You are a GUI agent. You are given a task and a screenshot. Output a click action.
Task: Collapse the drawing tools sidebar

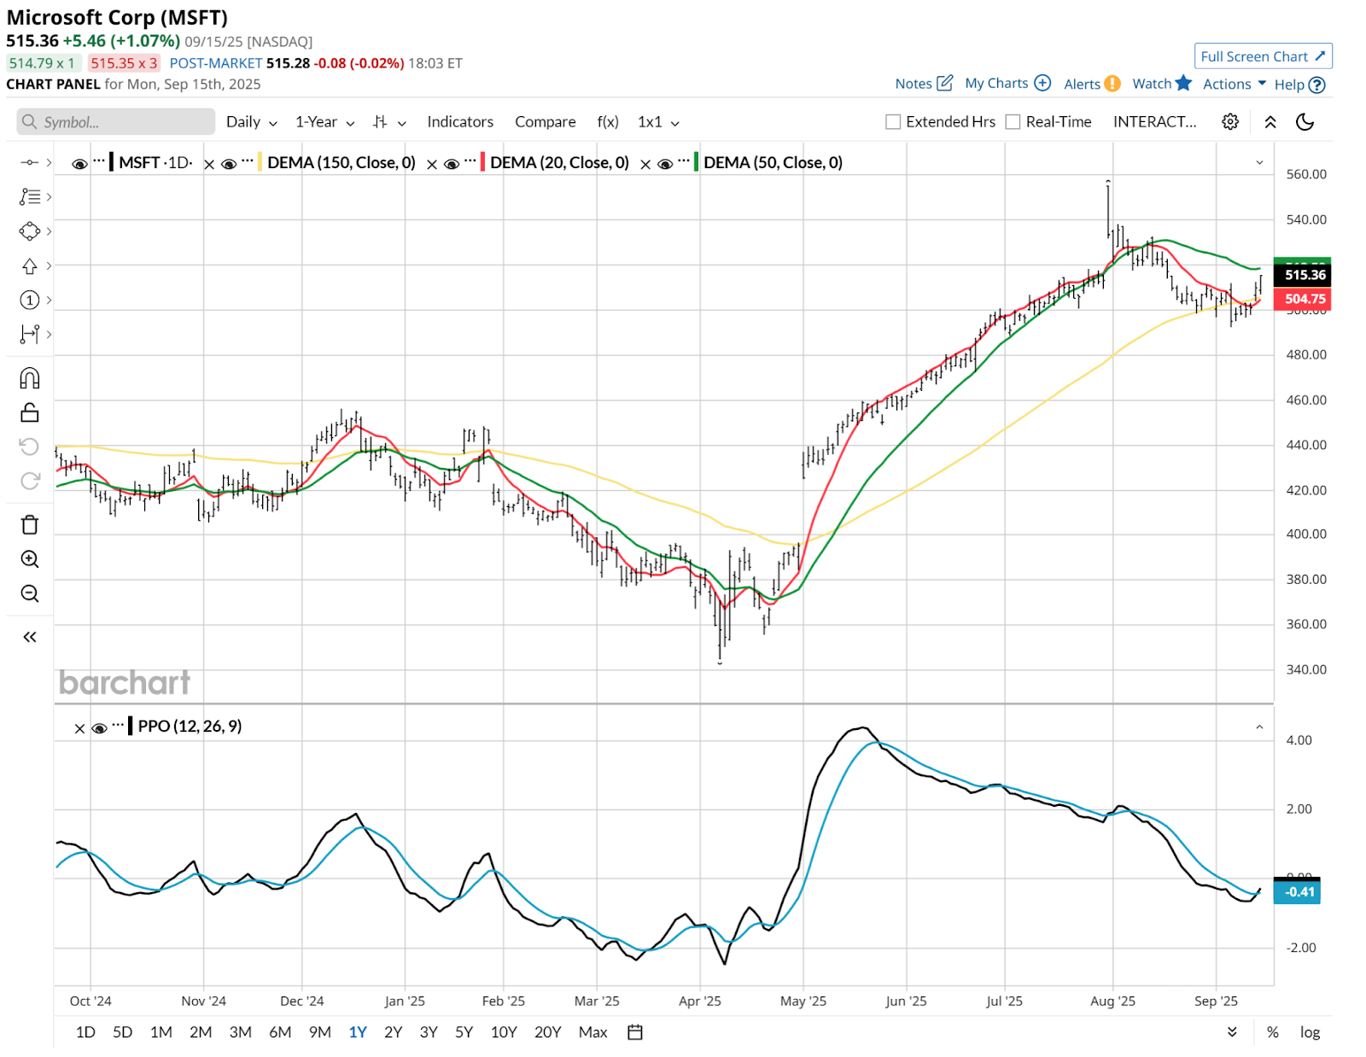tap(30, 637)
